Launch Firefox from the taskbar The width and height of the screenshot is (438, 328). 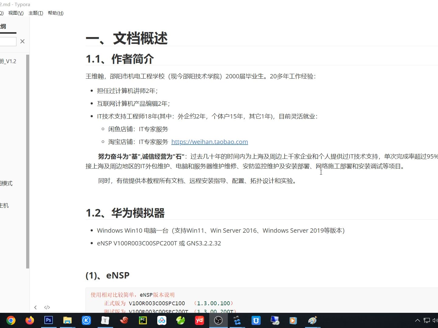tap(30, 320)
